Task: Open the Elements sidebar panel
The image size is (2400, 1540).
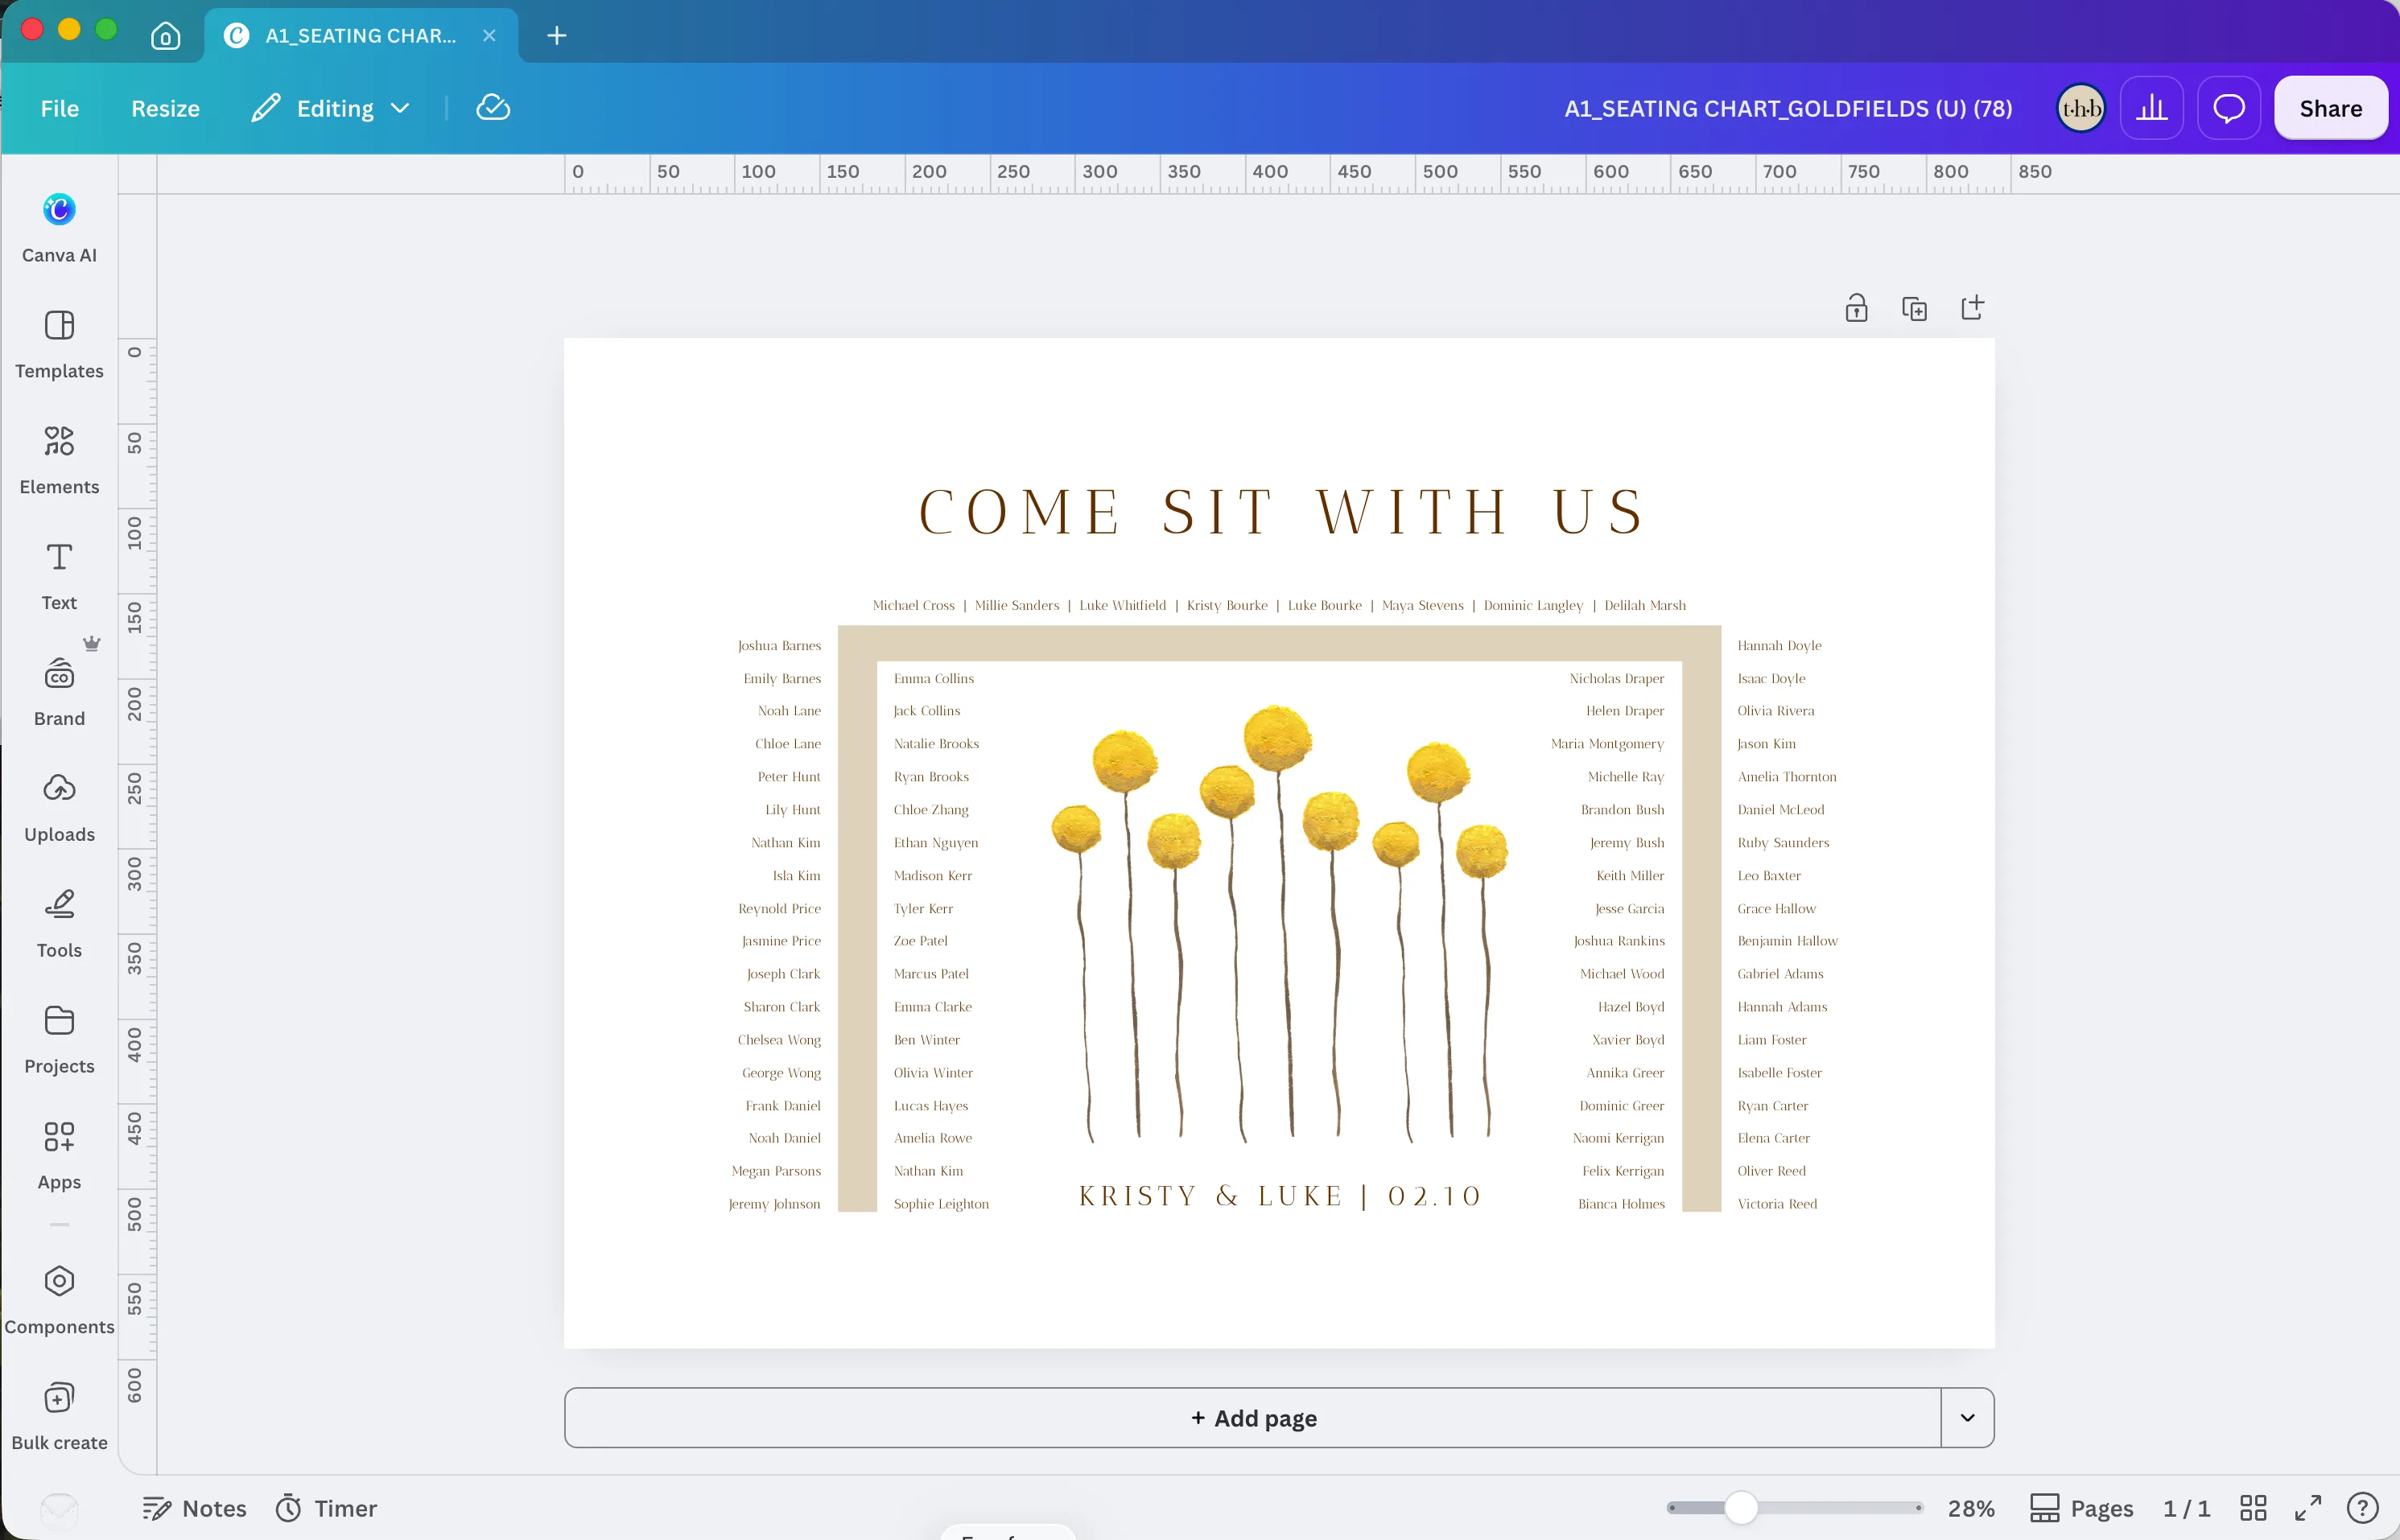Action: point(59,460)
